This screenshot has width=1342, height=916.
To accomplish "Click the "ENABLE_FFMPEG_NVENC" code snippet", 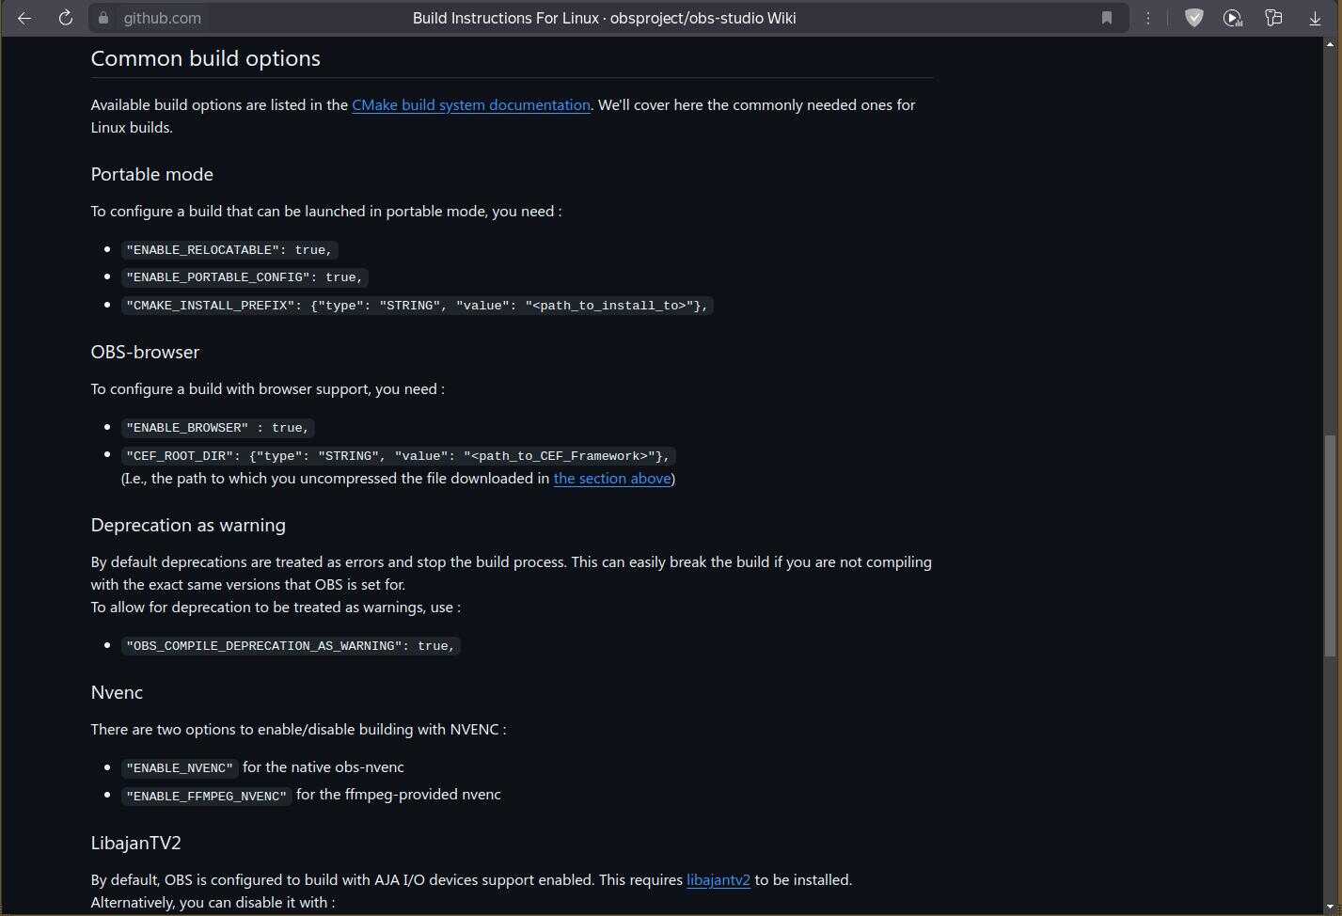I will [206, 797].
